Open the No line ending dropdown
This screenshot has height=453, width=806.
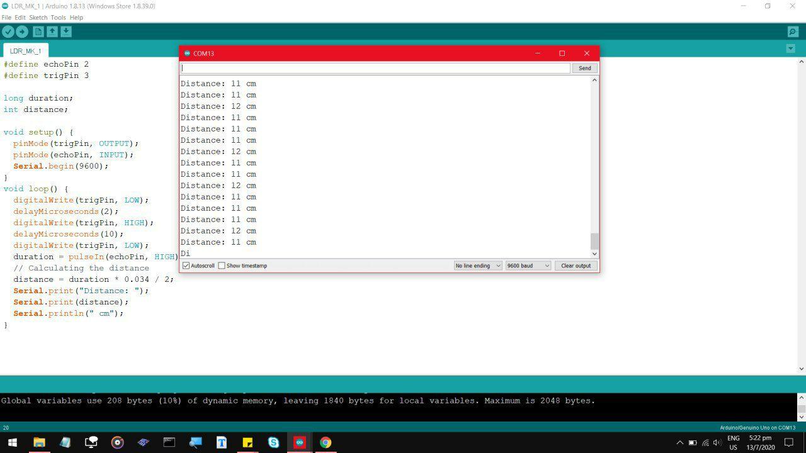478,266
